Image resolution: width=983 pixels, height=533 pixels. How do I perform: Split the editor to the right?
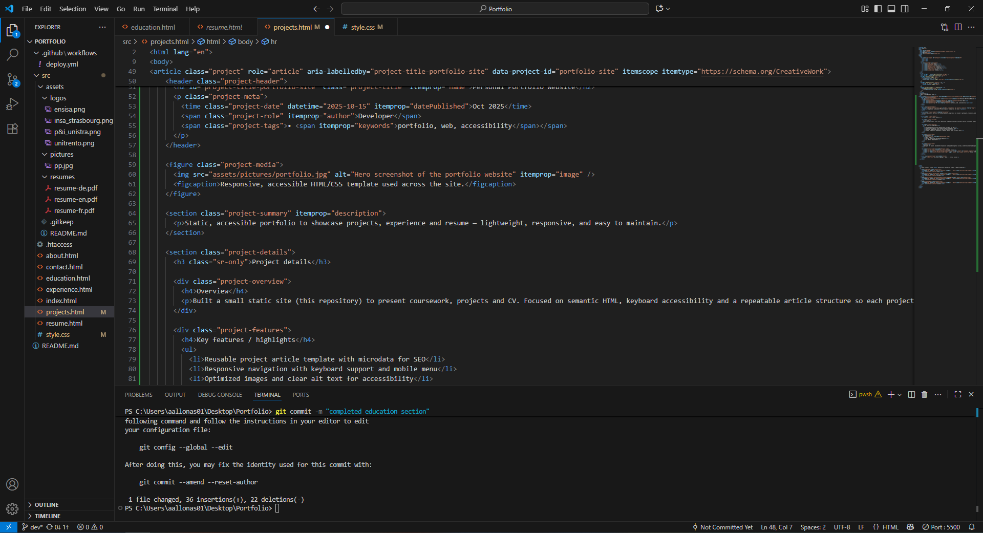pos(958,27)
